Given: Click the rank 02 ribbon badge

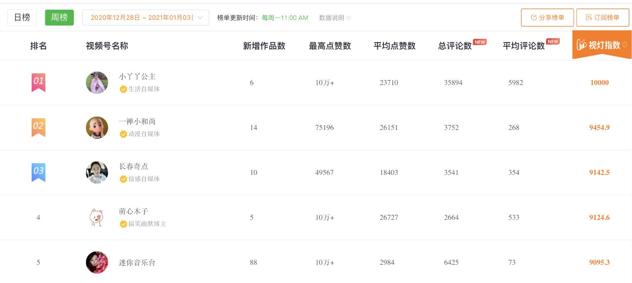Looking at the screenshot, I should (39, 128).
